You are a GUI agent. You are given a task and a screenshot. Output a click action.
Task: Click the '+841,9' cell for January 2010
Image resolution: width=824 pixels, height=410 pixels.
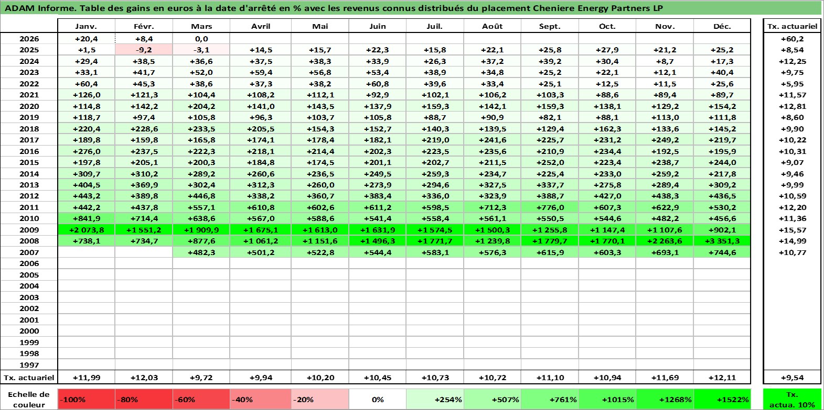pyautogui.click(x=86, y=218)
